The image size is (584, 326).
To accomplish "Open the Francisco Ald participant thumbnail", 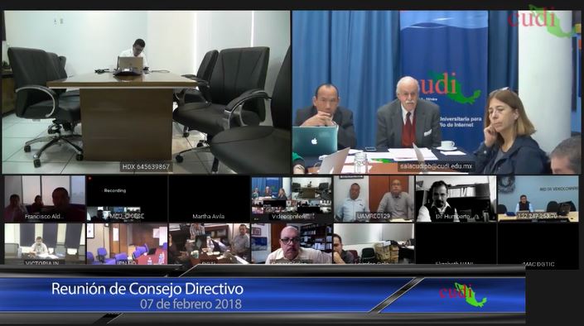I will point(45,199).
